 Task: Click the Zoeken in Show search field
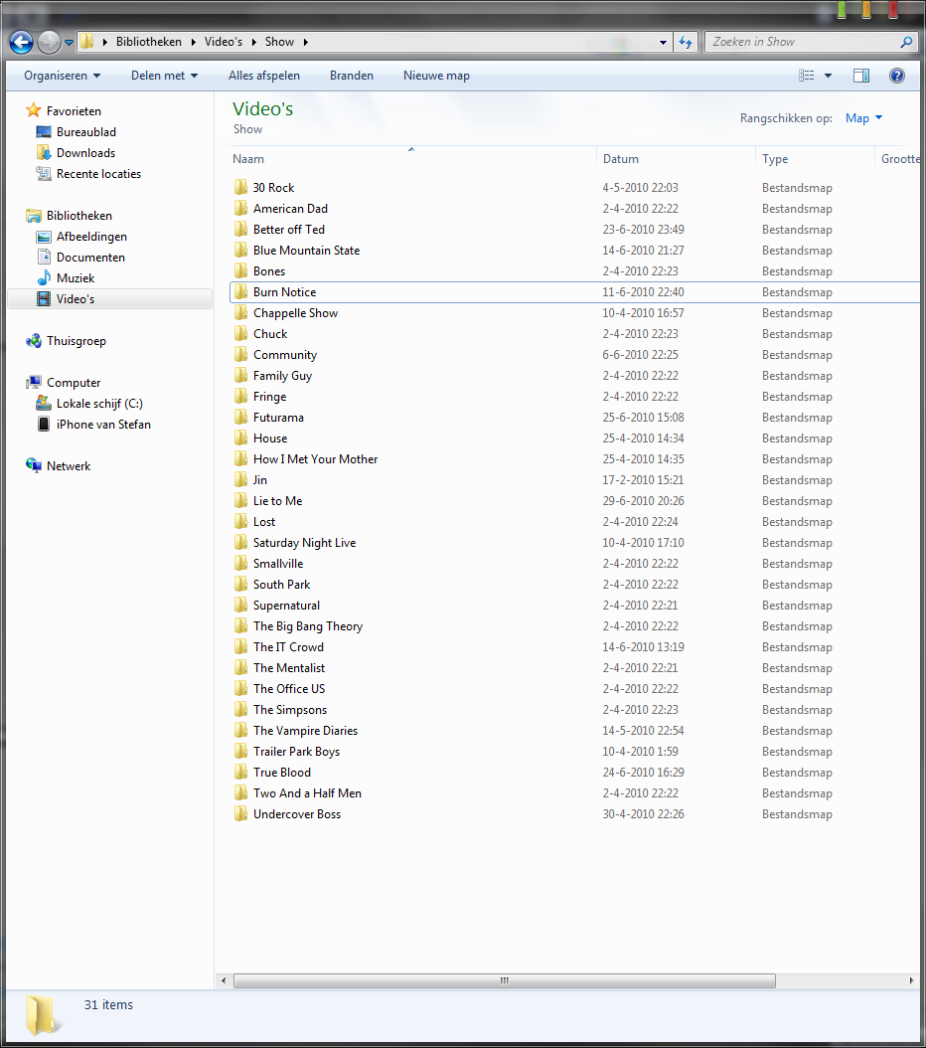803,42
